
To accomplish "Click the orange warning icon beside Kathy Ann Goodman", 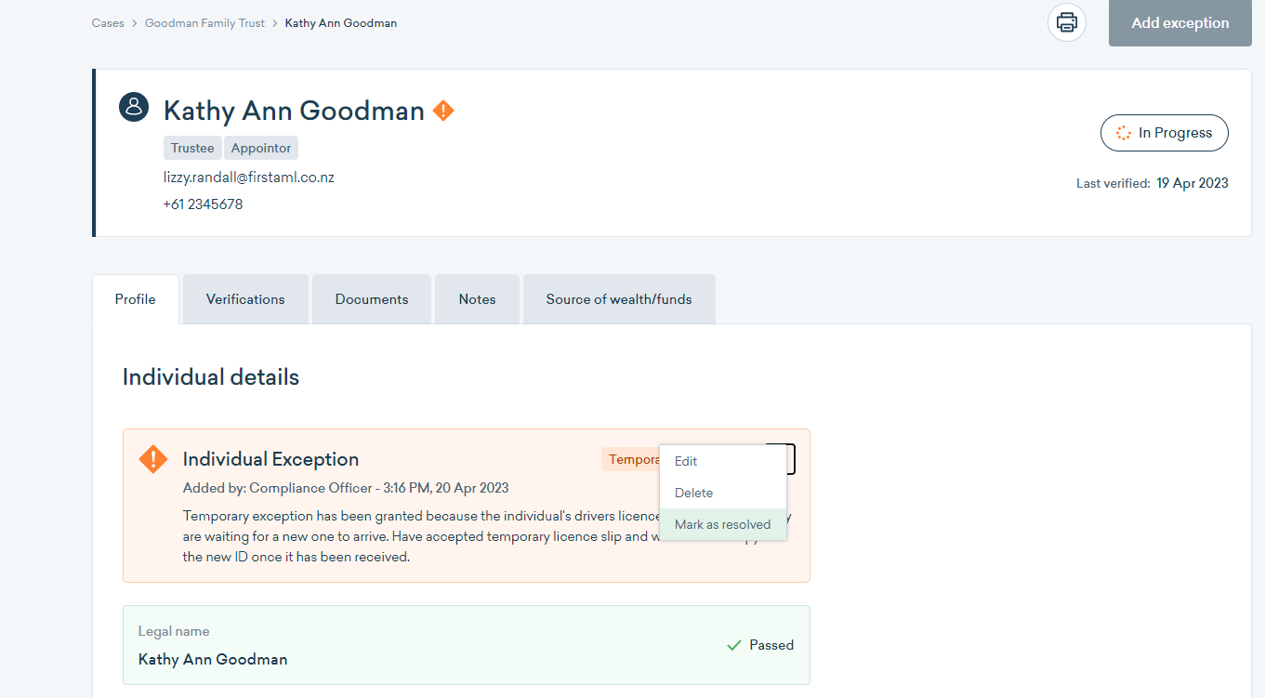I will (x=443, y=111).
